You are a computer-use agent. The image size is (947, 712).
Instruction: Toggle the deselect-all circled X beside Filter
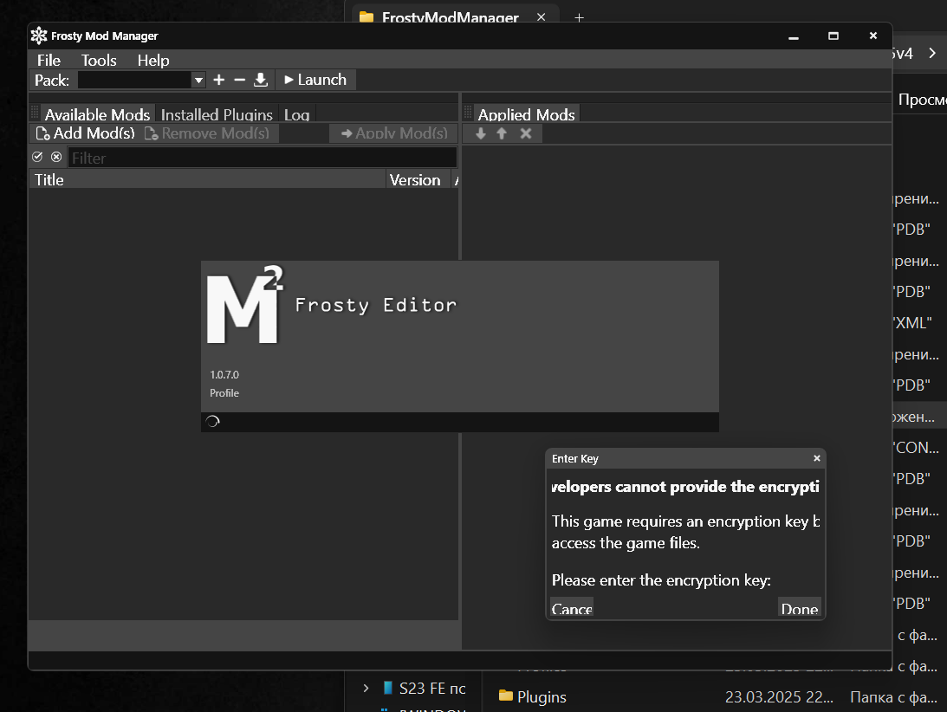(x=56, y=157)
